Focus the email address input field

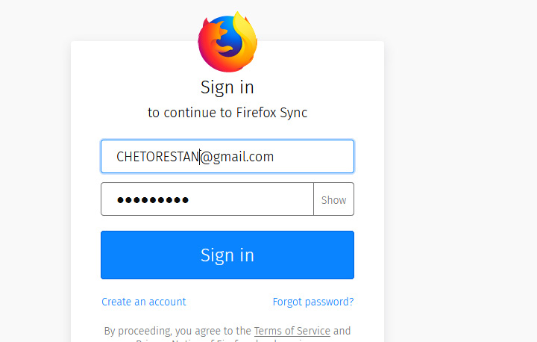pyautogui.click(x=313, y=157)
